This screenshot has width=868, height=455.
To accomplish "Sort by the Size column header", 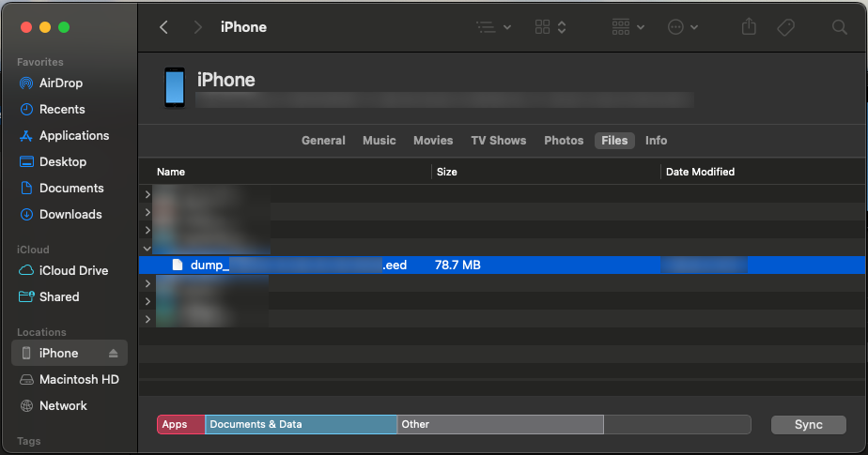I will tap(447, 172).
